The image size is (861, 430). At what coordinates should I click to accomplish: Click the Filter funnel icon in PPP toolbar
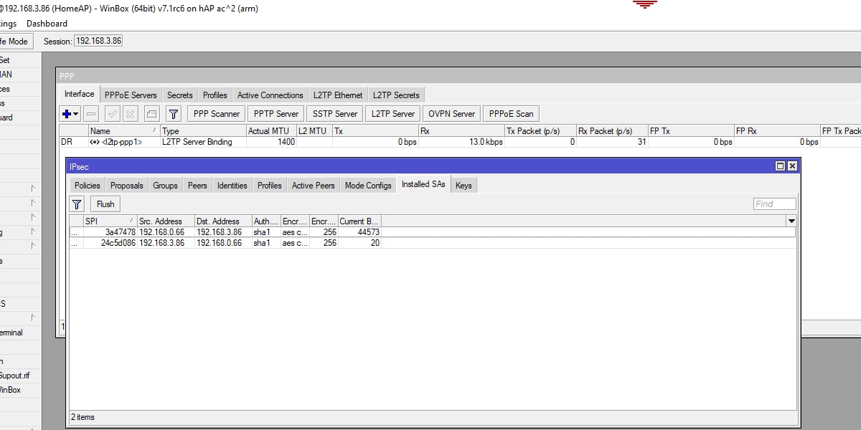(173, 114)
